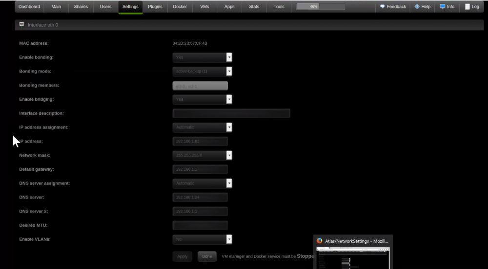
Task: Click the MAC address value 84:2B:2B:57:CF:4B
Action: (190, 43)
